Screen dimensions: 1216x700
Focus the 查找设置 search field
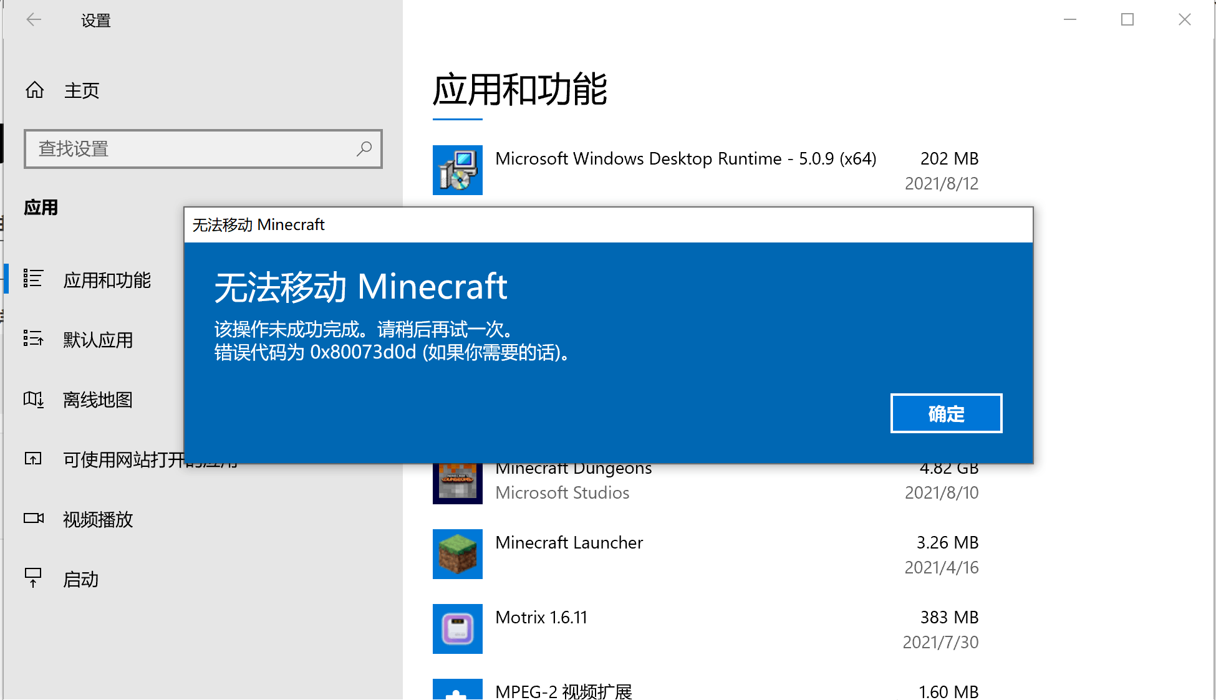pyautogui.click(x=203, y=149)
